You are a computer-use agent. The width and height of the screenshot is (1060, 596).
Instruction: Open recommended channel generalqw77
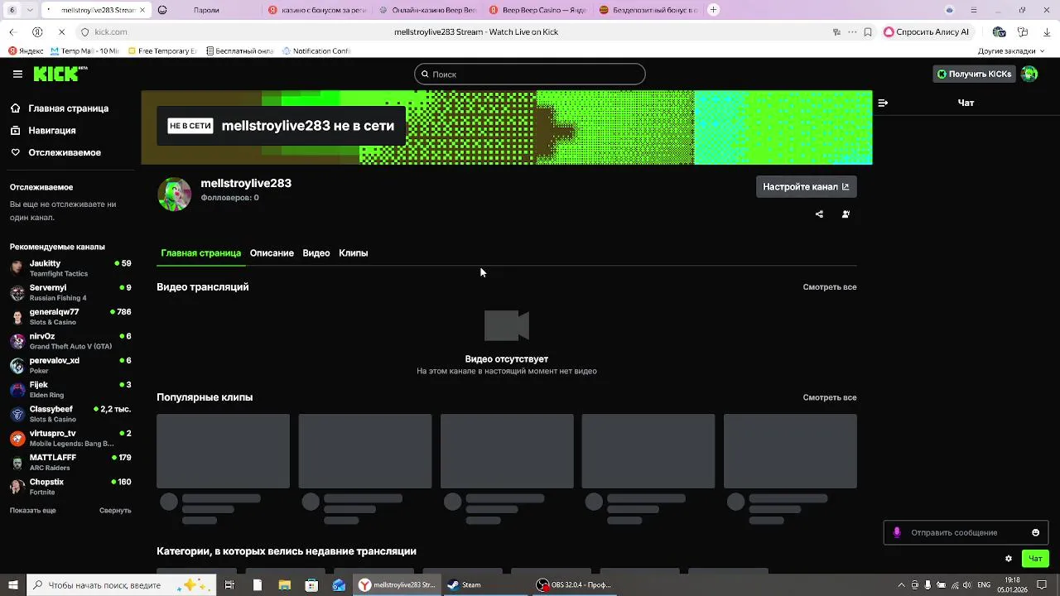coord(70,317)
